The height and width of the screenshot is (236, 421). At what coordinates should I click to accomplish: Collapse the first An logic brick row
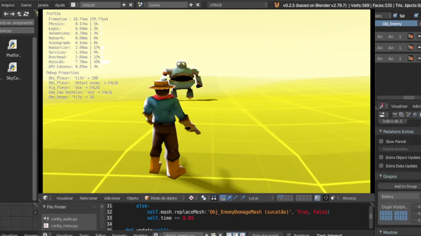(419, 36)
